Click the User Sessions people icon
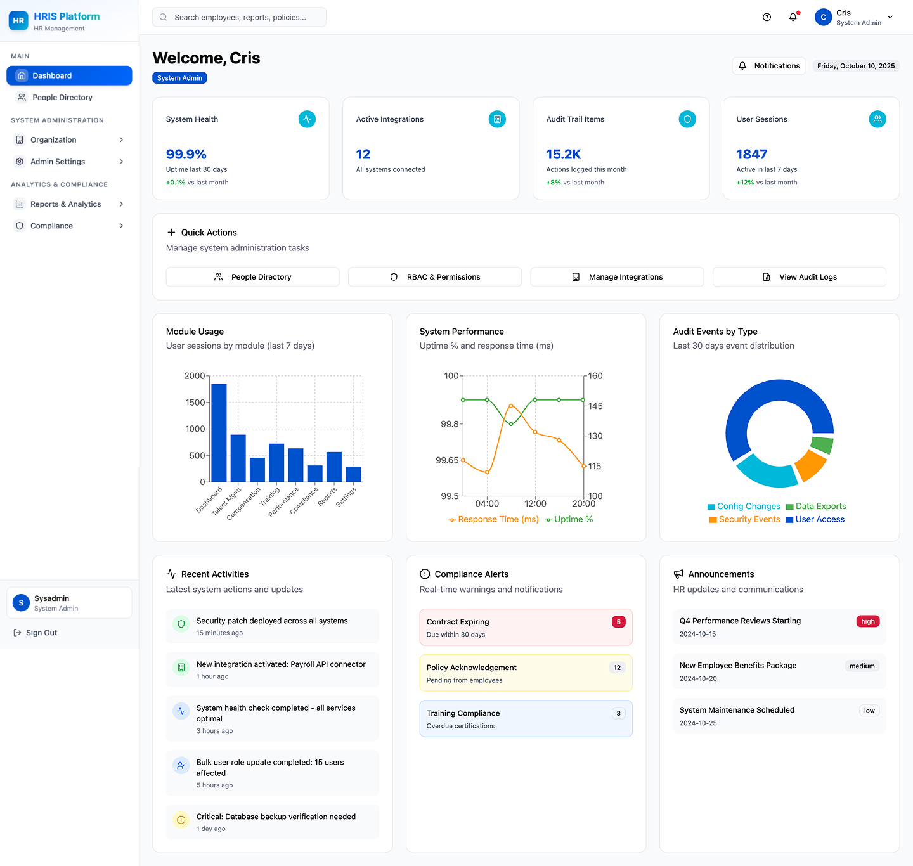Image resolution: width=913 pixels, height=866 pixels. pos(877,119)
